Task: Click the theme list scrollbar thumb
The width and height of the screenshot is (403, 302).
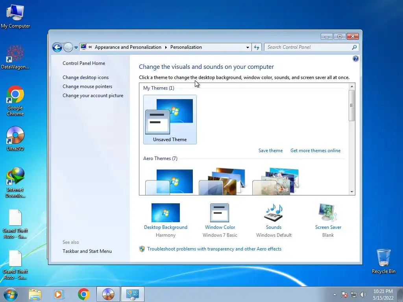Action: (351, 105)
